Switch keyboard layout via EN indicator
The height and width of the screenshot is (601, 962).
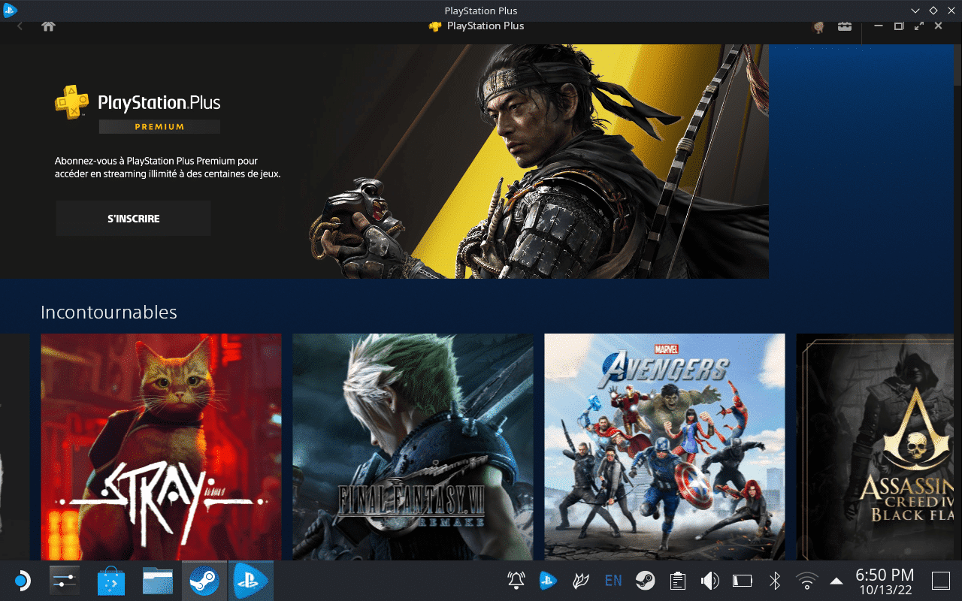(x=613, y=580)
